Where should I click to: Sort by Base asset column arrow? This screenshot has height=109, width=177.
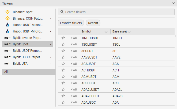(x=129, y=31)
